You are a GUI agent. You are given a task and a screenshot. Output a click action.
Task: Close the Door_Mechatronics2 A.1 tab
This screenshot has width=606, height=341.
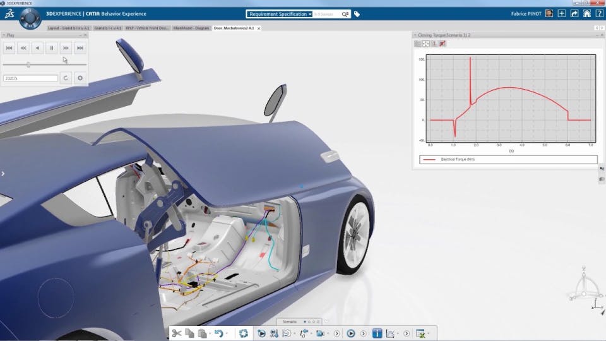pyautogui.click(x=259, y=28)
